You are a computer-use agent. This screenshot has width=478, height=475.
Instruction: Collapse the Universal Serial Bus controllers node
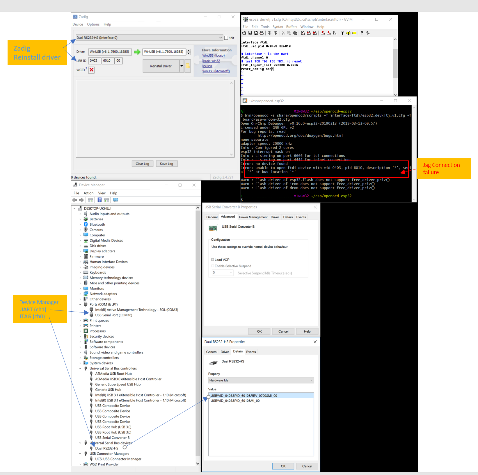(80, 368)
